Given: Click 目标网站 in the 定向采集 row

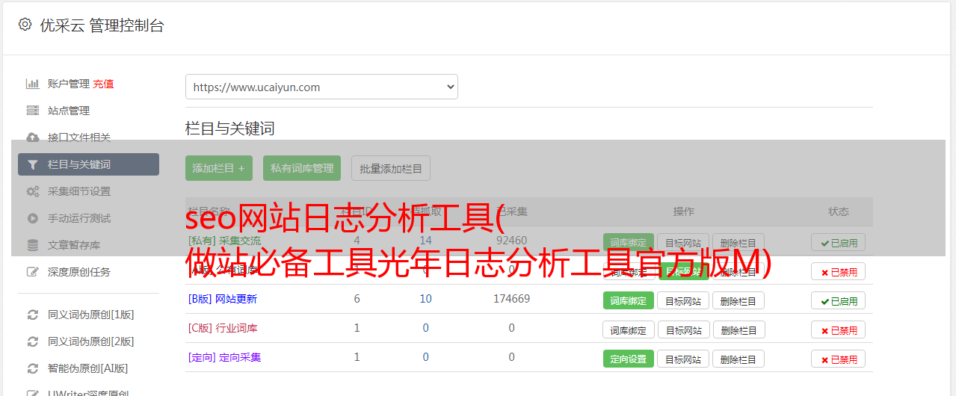Looking at the screenshot, I should coord(683,359).
